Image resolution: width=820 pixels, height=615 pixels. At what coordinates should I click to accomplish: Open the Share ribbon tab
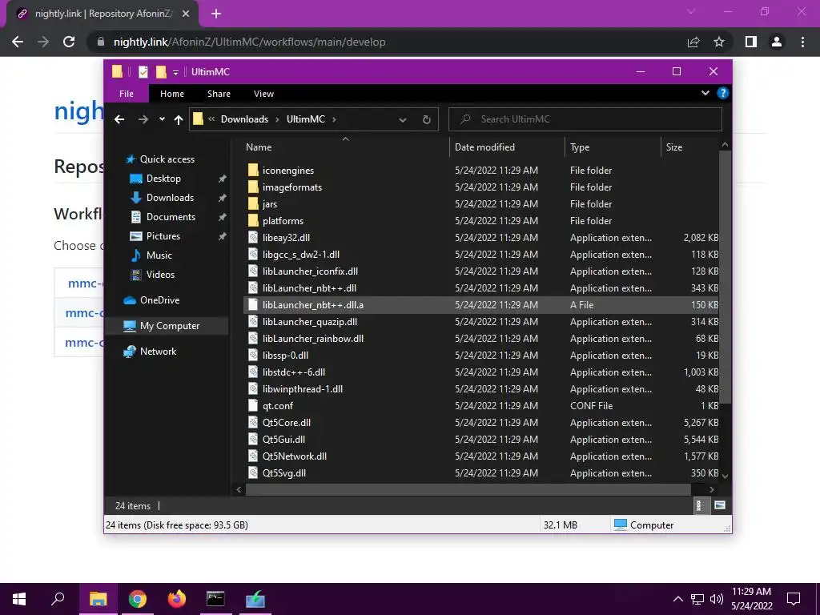pyautogui.click(x=219, y=94)
